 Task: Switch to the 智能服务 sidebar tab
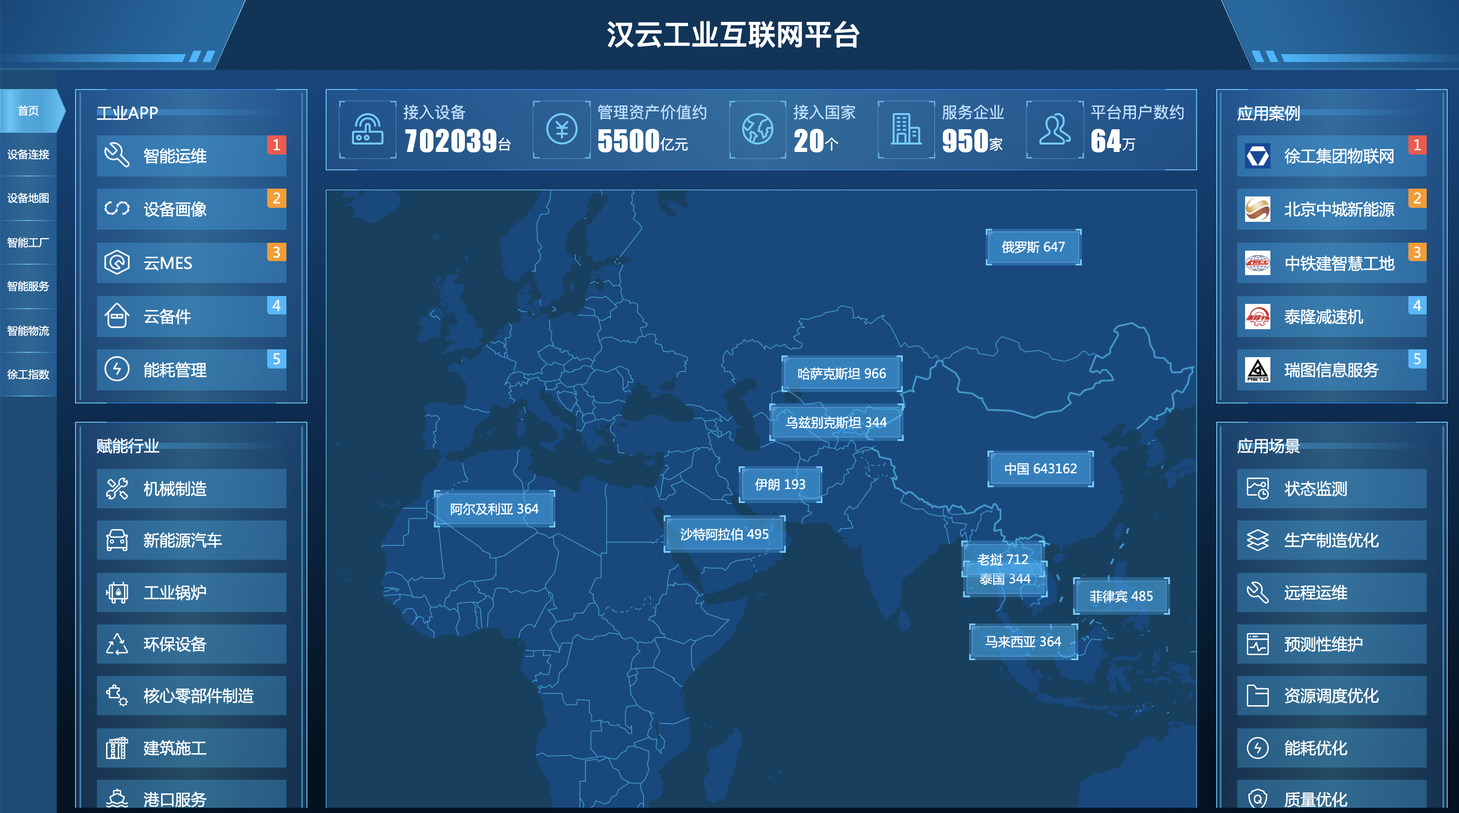(x=28, y=286)
